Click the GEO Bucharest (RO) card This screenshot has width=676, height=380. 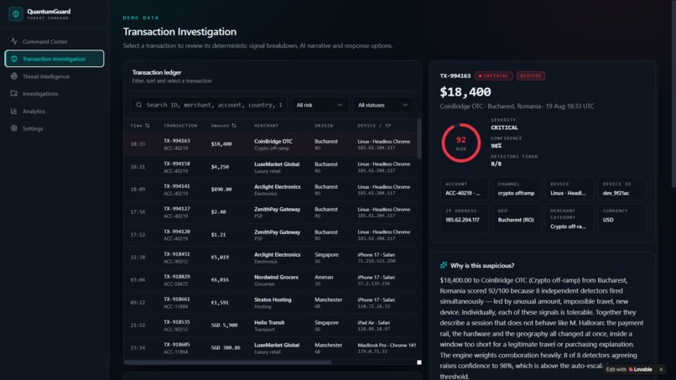pyautogui.click(x=517, y=219)
